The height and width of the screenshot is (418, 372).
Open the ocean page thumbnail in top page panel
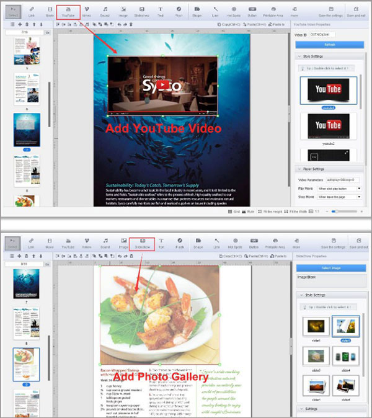[x=27, y=130]
